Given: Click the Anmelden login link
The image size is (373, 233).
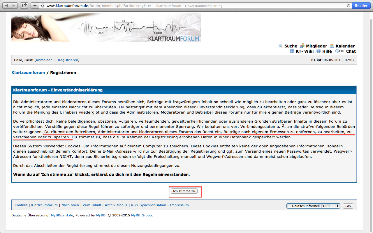Looking at the screenshot, I should coord(44,60).
